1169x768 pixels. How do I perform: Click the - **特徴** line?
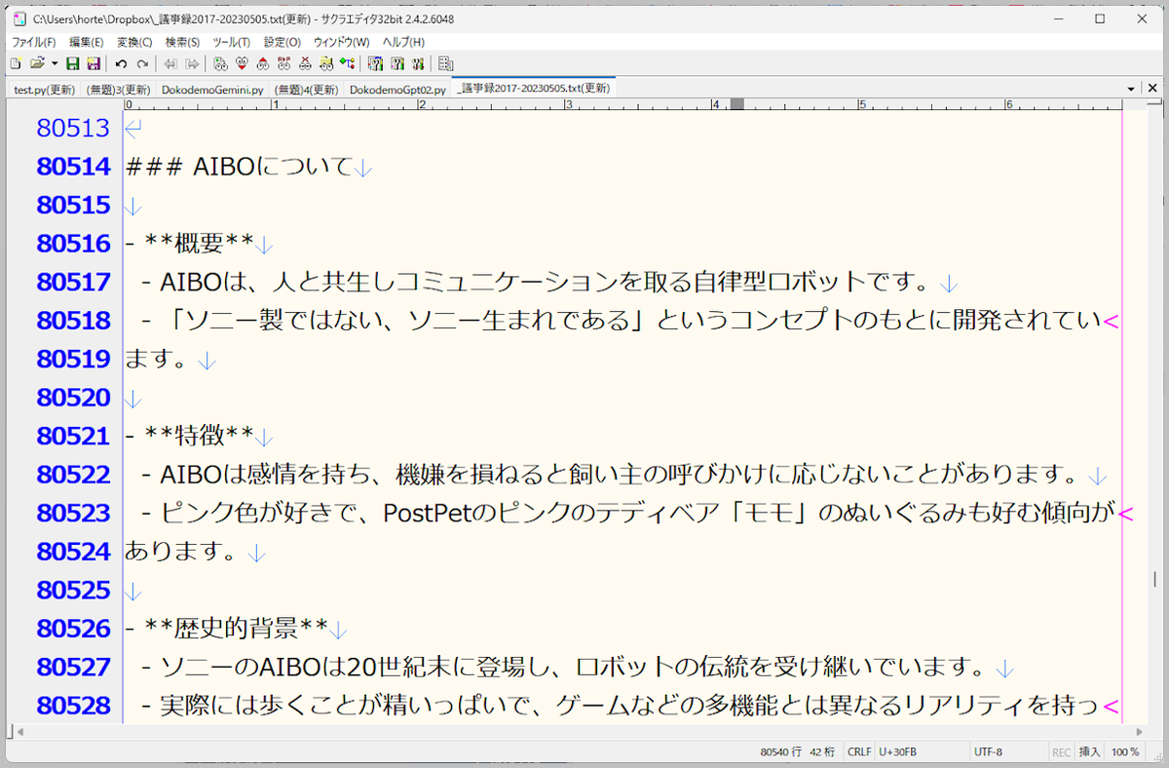(x=190, y=436)
